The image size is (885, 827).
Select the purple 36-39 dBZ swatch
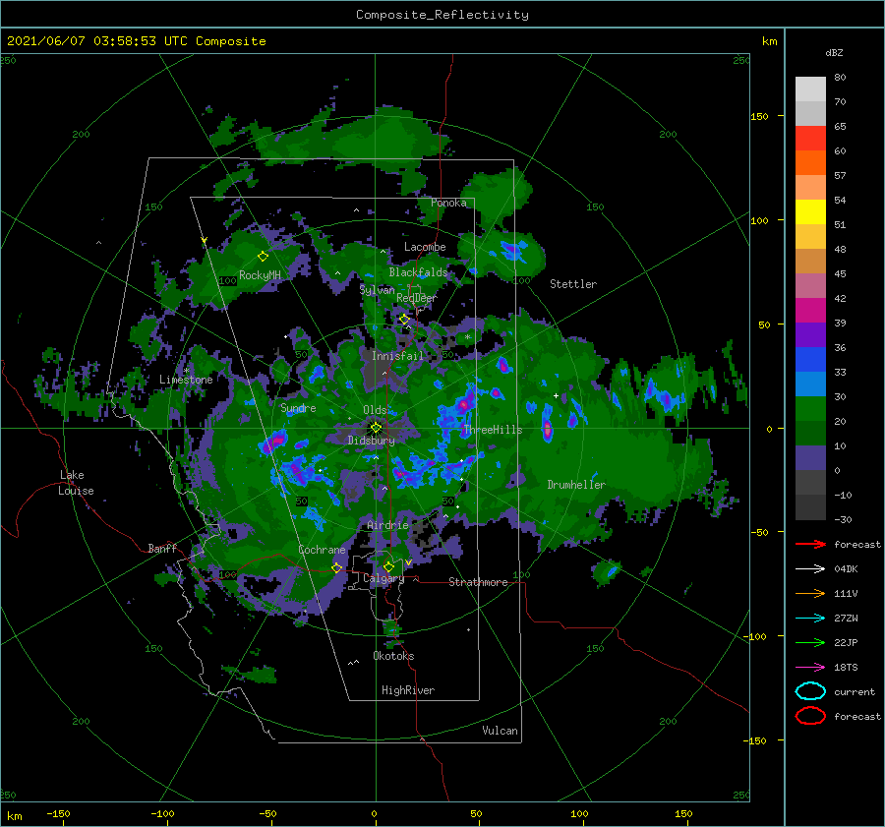(810, 334)
